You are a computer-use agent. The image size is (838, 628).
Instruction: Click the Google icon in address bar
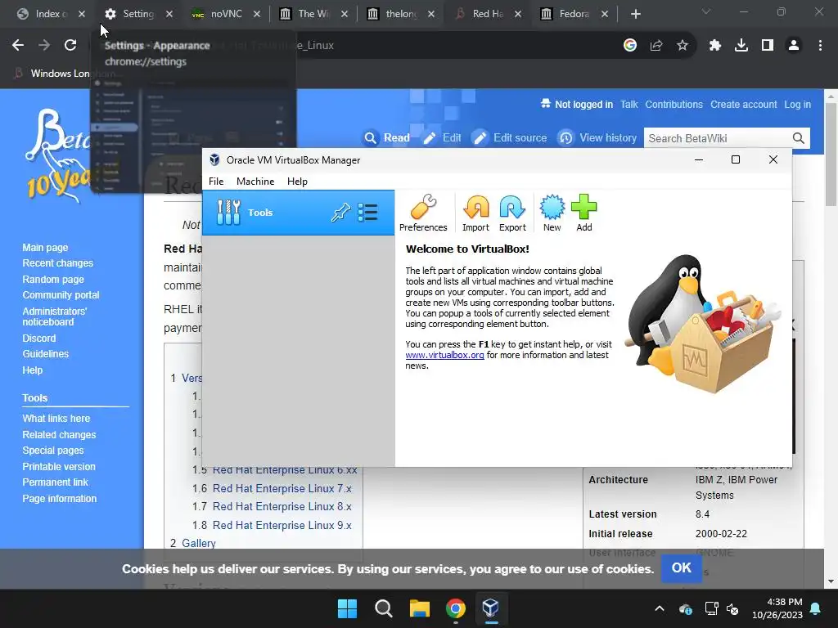[630, 46]
